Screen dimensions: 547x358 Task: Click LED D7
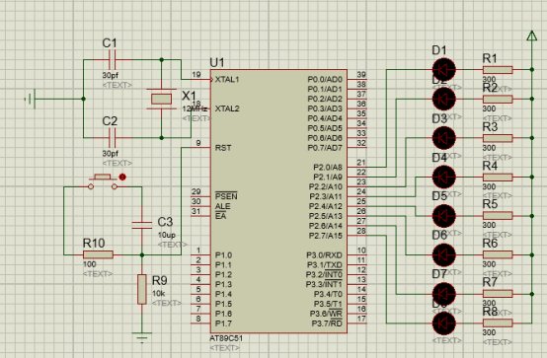(443, 294)
